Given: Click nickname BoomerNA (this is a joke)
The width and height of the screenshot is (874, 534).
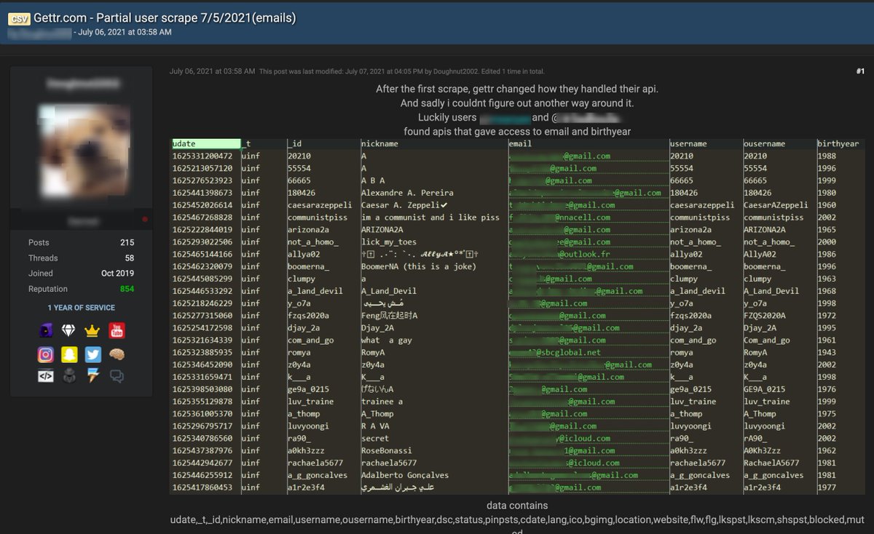Looking at the screenshot, I should [419, 266].
